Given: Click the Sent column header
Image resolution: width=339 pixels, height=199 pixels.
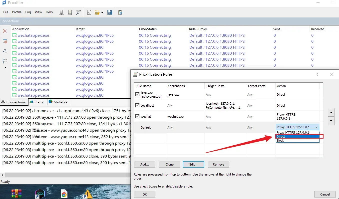Looking at the screenshot, I should 291,29.
